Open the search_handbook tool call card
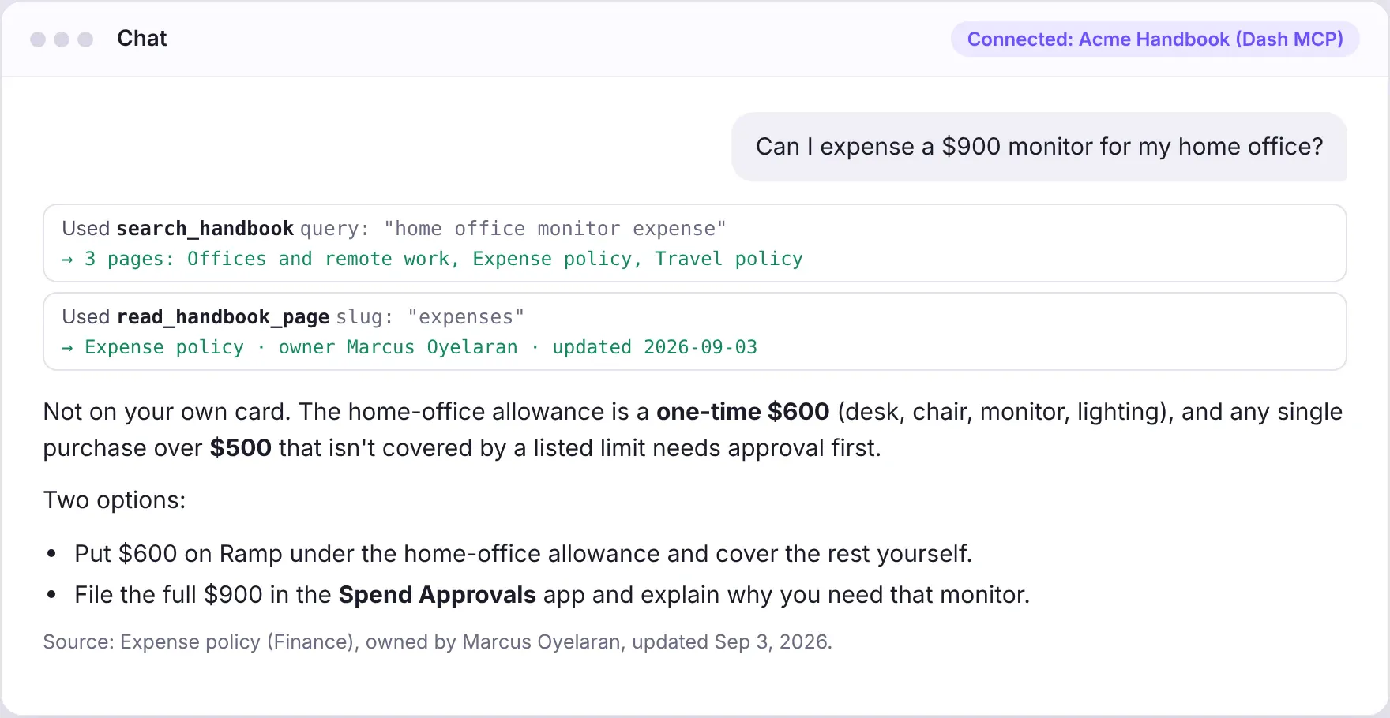Screen dimensions: 1390x718 695,243
